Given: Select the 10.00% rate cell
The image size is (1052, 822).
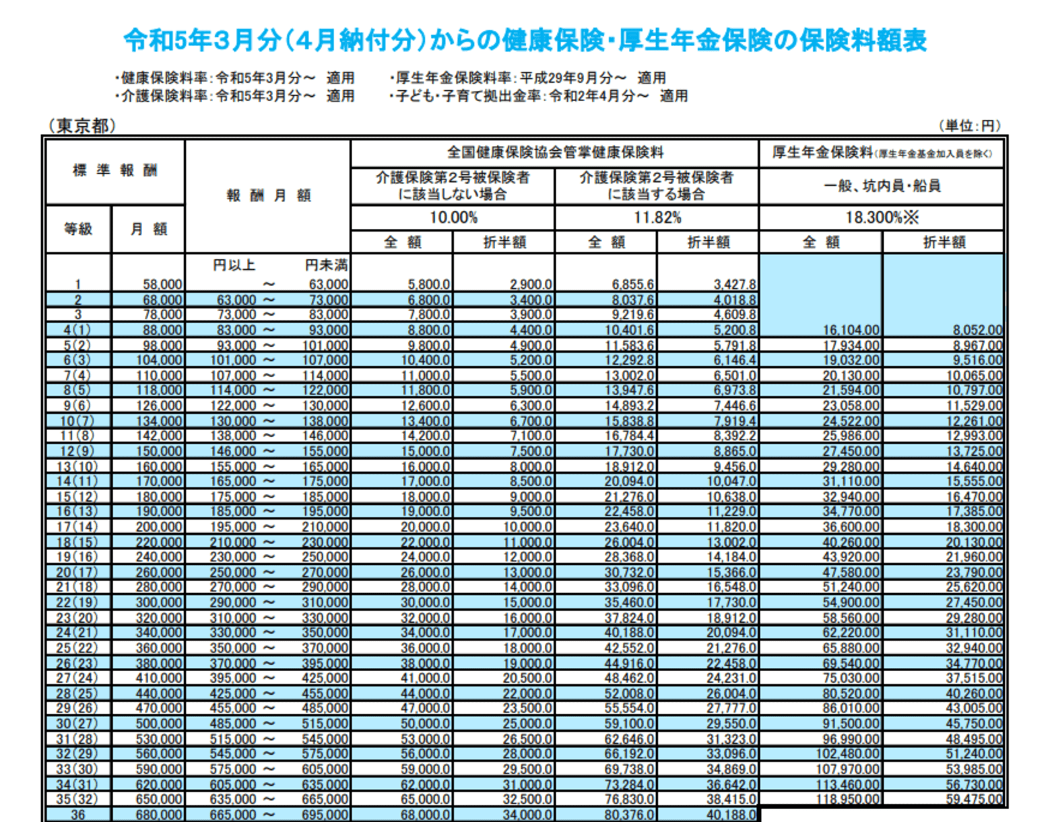Looking at the screenshot, I should coord(453,217).
